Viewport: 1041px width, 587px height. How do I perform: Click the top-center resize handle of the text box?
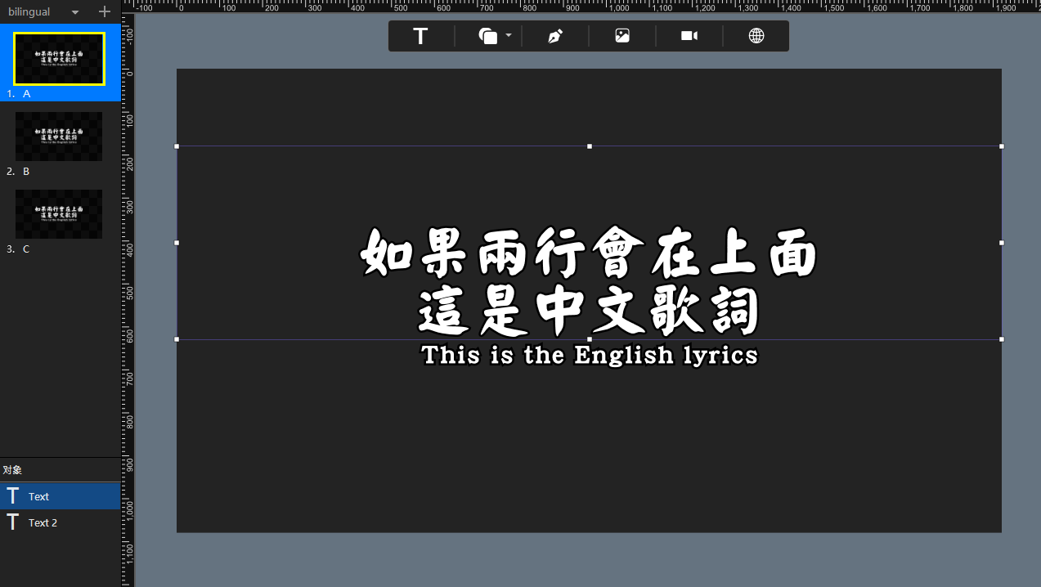[589, 146]
